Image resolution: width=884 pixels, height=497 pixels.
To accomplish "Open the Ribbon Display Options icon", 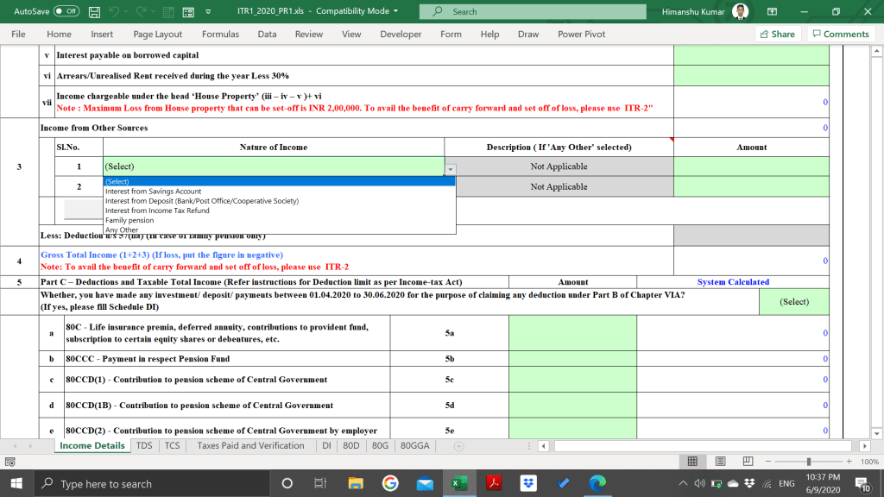I will (772, 11).
